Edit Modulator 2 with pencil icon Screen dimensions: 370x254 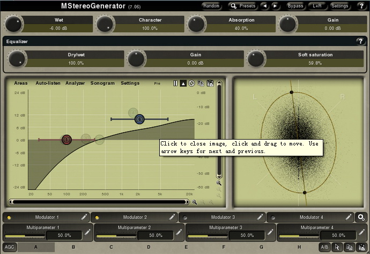pyautogui.click(x=172, y=217)
